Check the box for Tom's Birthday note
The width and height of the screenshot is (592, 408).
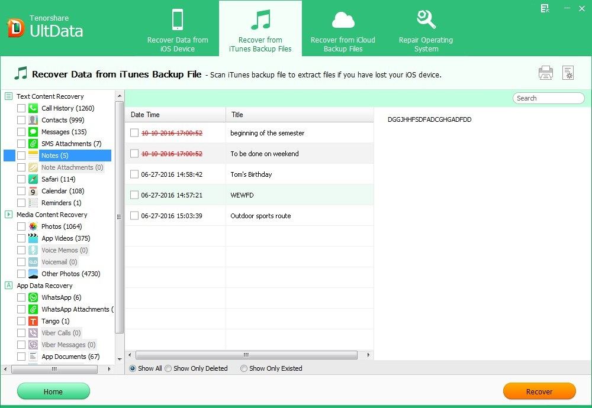click(134, 174)
